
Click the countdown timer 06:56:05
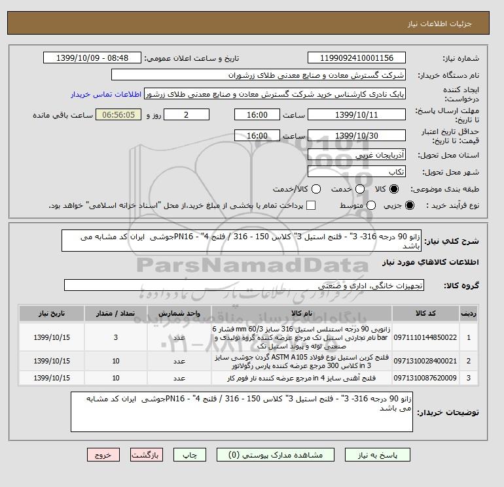point(118,114)
